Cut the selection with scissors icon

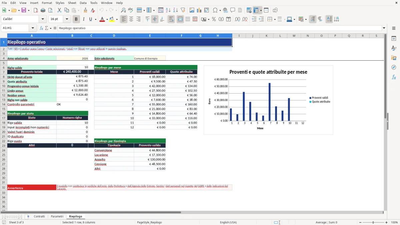point(59,10)
